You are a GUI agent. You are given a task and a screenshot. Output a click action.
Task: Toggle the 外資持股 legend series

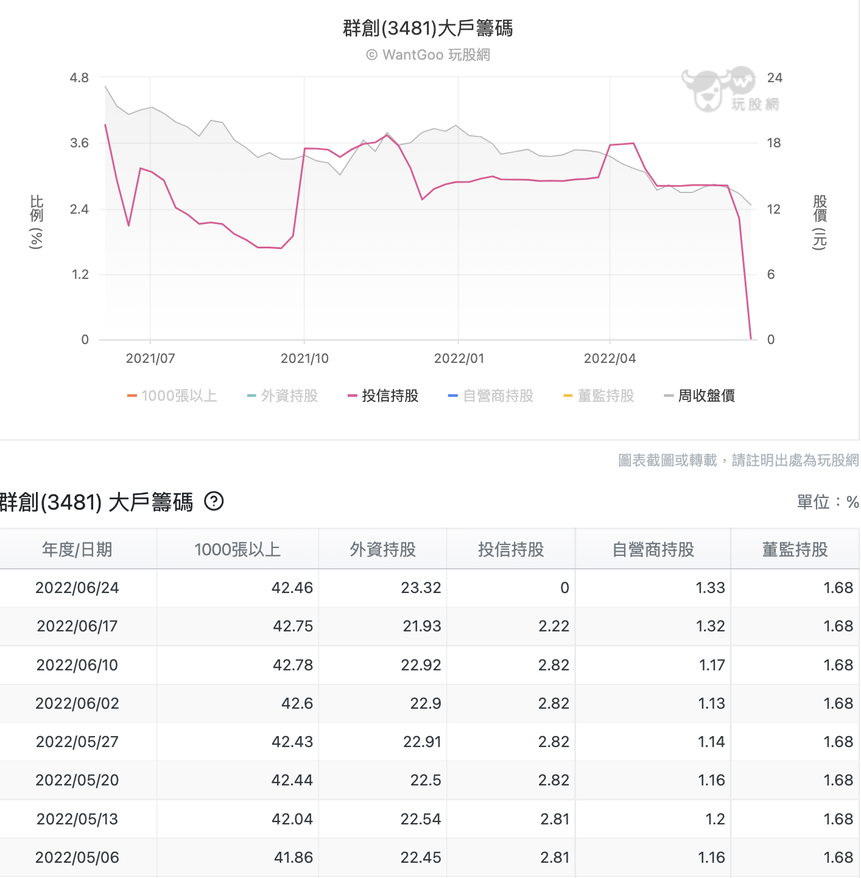[x=283, y=396]
